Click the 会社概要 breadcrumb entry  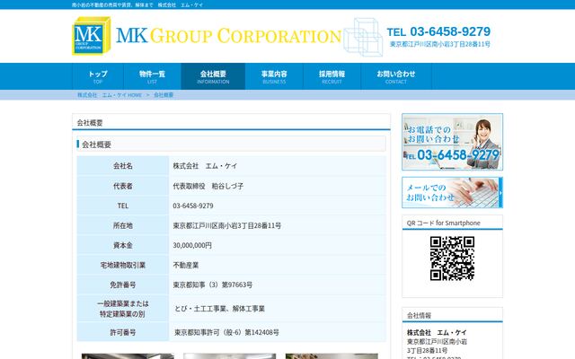(x=164, y=95)
